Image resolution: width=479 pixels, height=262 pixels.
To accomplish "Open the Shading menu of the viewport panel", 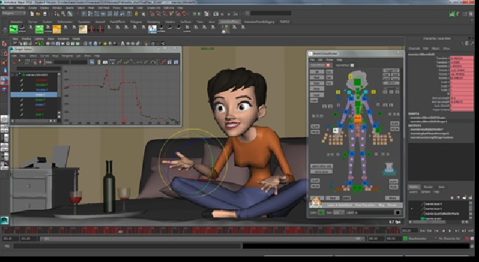I will click(x=26, y=39).
